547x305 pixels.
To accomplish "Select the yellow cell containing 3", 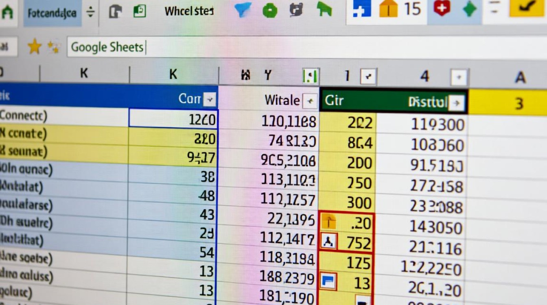I will point(519,103).
